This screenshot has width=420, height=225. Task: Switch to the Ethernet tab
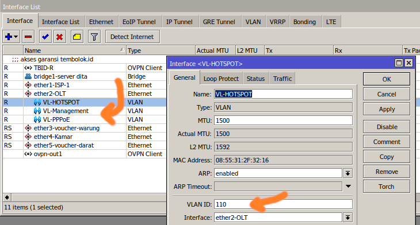pos(101,22)
